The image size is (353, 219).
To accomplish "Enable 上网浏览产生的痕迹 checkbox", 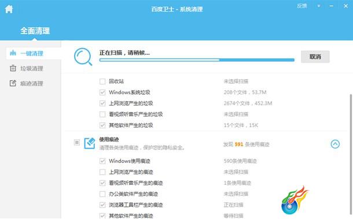I will [x=102, y=172].
